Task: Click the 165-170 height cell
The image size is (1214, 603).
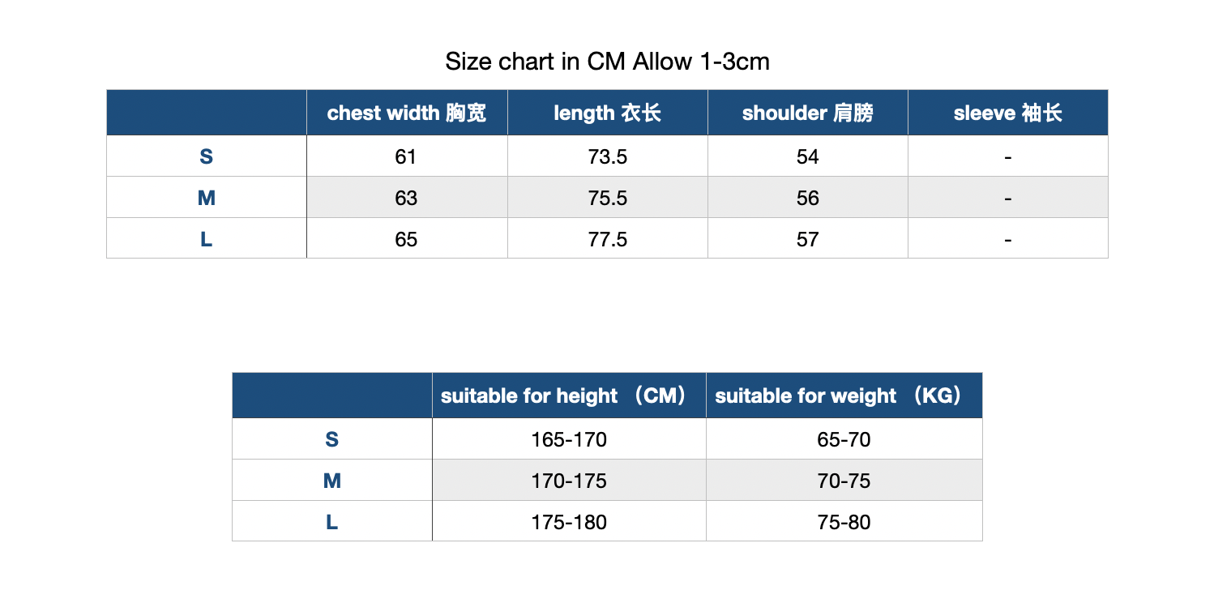Action: pos(569,439)
